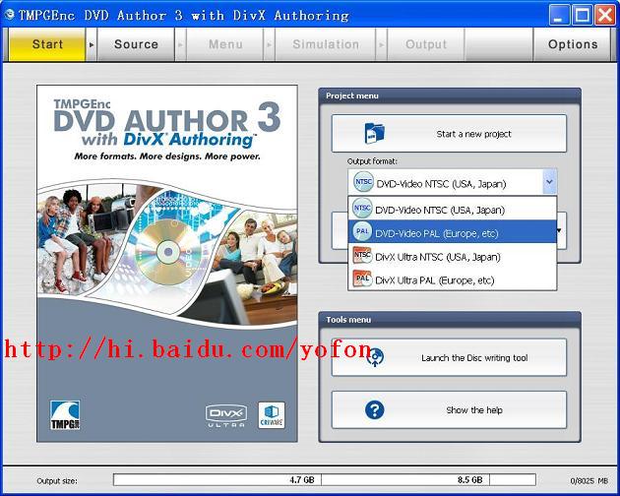The width and height of the screenshot is (620, 496).
Task: Click the blue question mark help icon
Action: pos(374,410)
